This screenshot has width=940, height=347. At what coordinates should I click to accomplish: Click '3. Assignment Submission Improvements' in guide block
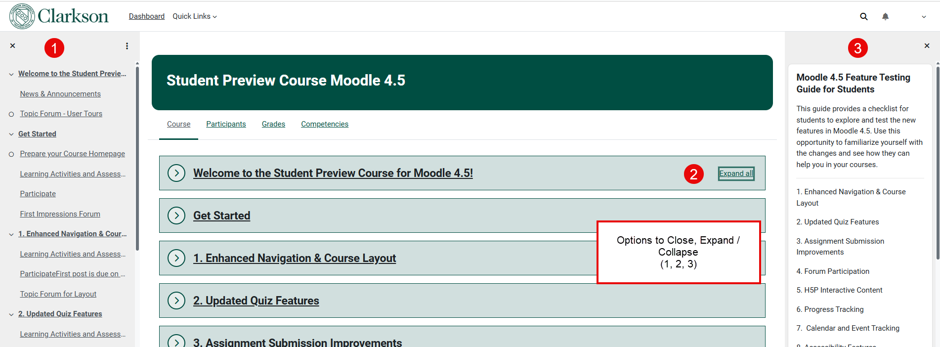point(840,247)
